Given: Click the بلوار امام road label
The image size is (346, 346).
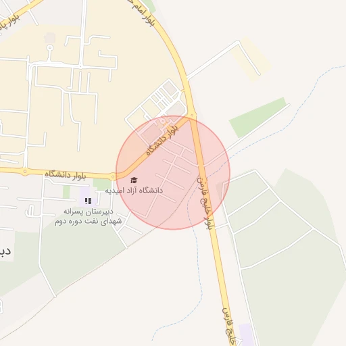Looking at the screenshot, I should (141, 12).
